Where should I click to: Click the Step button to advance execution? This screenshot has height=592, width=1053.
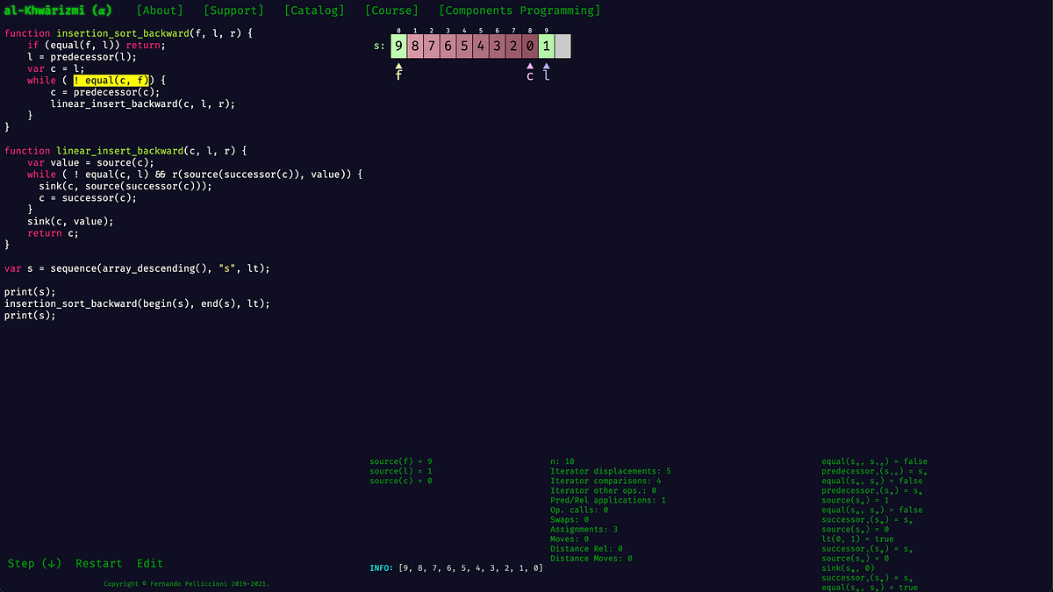22,563
